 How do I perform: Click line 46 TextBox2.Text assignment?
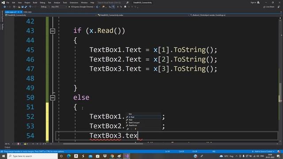coord(153,59)
